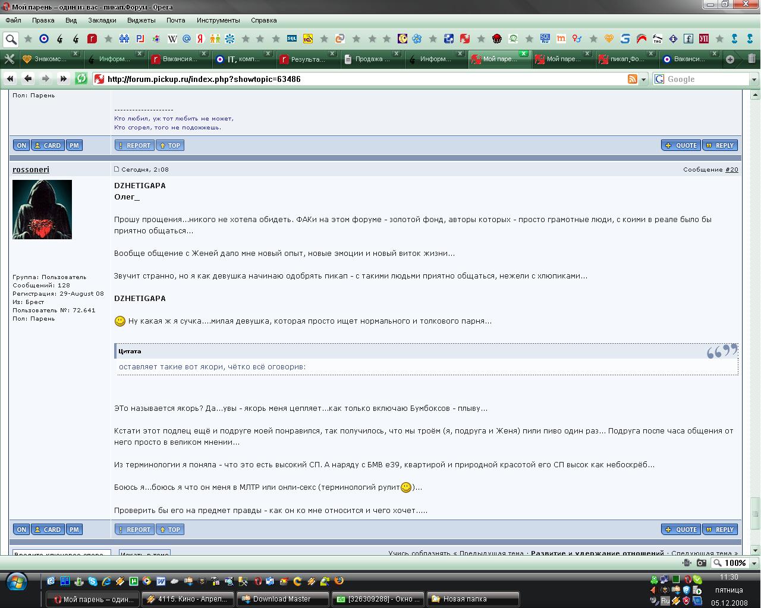This screenshot has width=761, height=608.
Task: Open the panels toggle icon left of tabs
Action: (10, 59)
